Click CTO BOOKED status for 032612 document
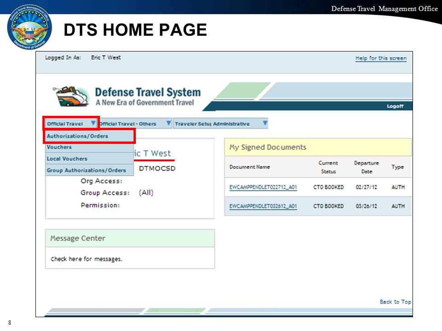The image size is (442, 331). pyautogui.click(x=328, y=206)
